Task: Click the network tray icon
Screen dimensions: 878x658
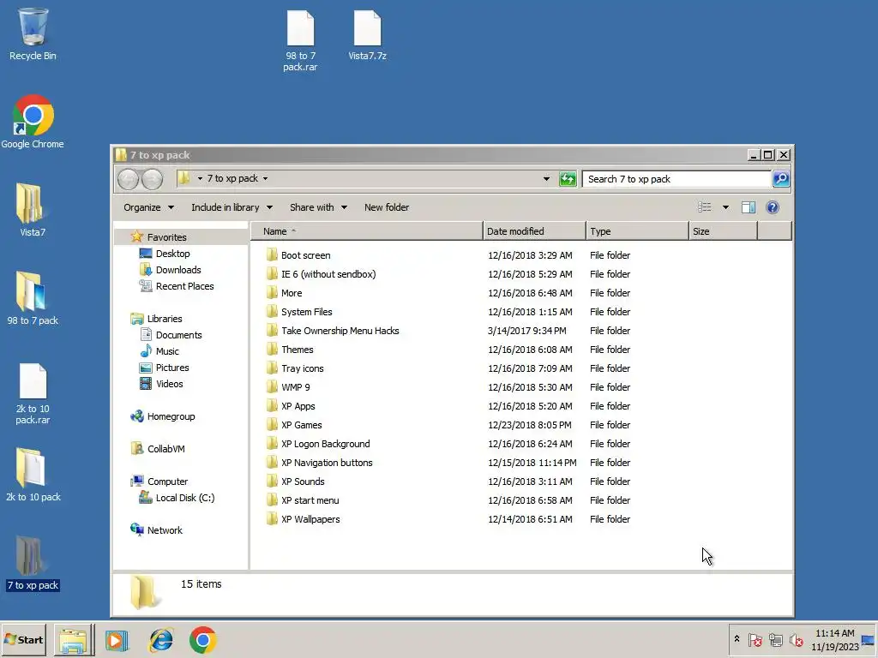Action: point(775,639)
